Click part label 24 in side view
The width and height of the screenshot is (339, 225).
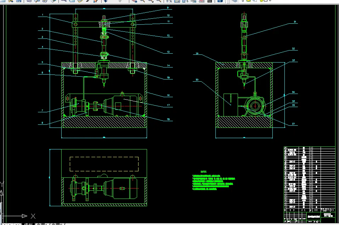pos(293,92)
